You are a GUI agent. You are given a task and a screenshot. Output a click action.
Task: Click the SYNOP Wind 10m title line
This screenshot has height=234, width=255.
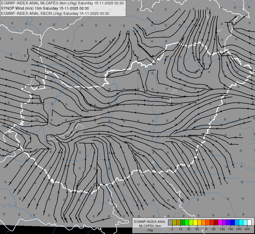tap(45, 8)
